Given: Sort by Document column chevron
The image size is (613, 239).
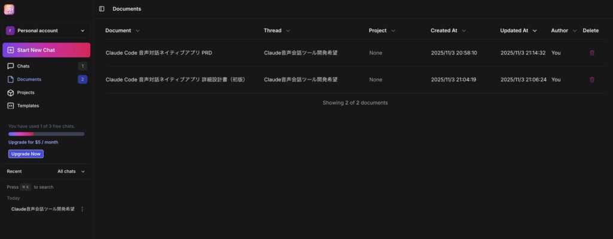Looking at the screenshot, I should [x=138, y=30].
